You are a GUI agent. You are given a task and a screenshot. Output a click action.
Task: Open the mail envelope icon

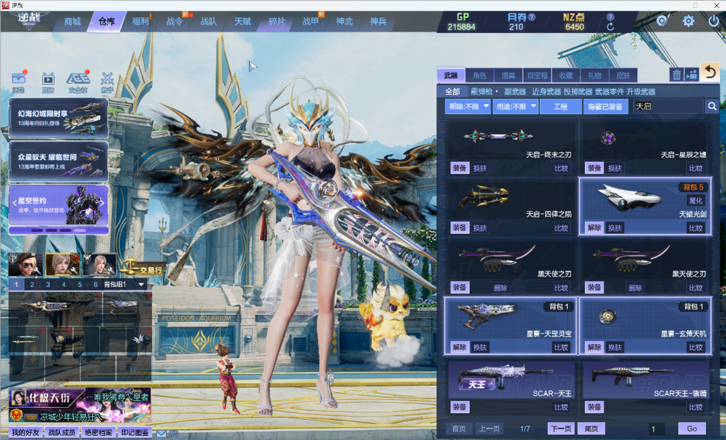161,433
